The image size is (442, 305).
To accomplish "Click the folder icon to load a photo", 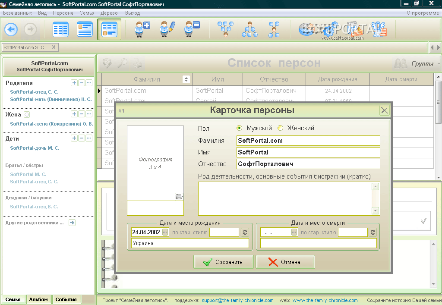I will (179, 197).
